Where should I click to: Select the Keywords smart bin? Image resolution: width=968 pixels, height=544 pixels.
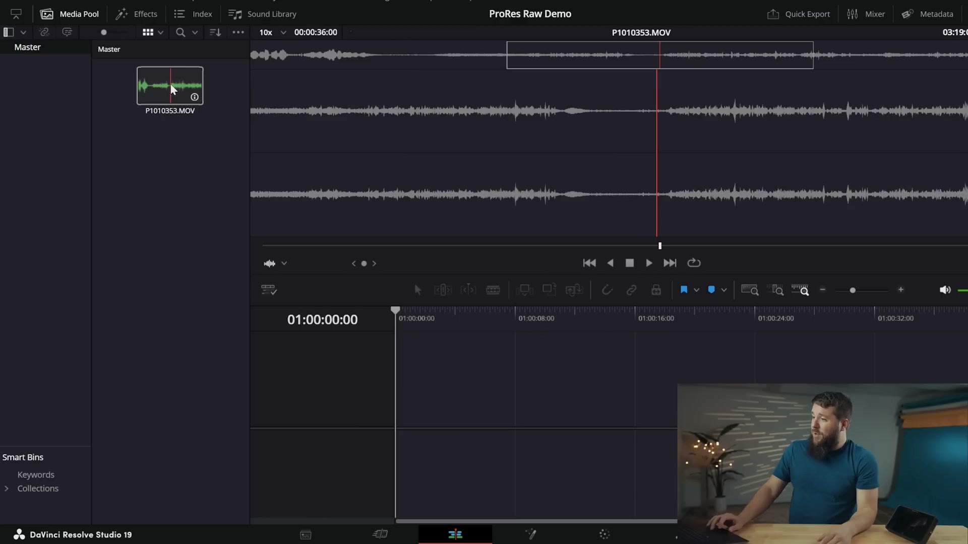coord(36,474)
